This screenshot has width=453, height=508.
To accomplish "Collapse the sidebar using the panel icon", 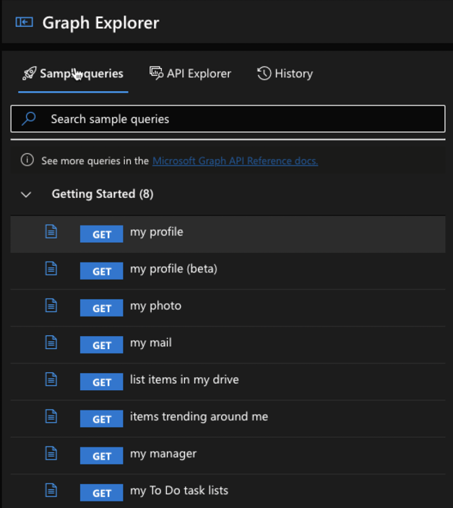I will click(x=25, y=22).
